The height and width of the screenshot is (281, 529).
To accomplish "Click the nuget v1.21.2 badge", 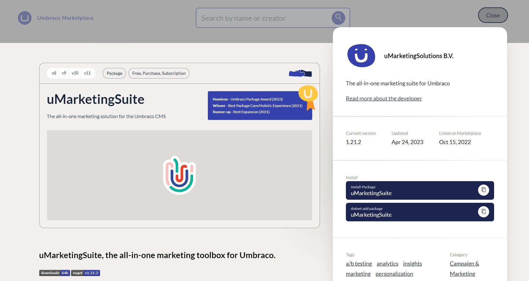I will (x=86, y=273).
